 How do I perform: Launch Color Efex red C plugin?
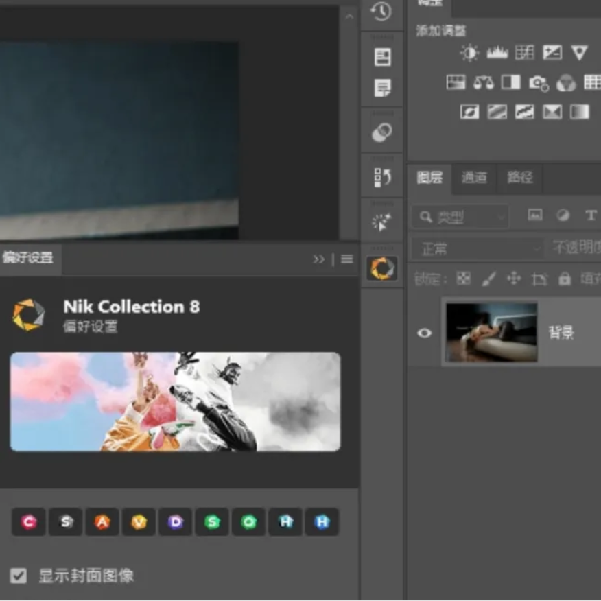[29, 521]
